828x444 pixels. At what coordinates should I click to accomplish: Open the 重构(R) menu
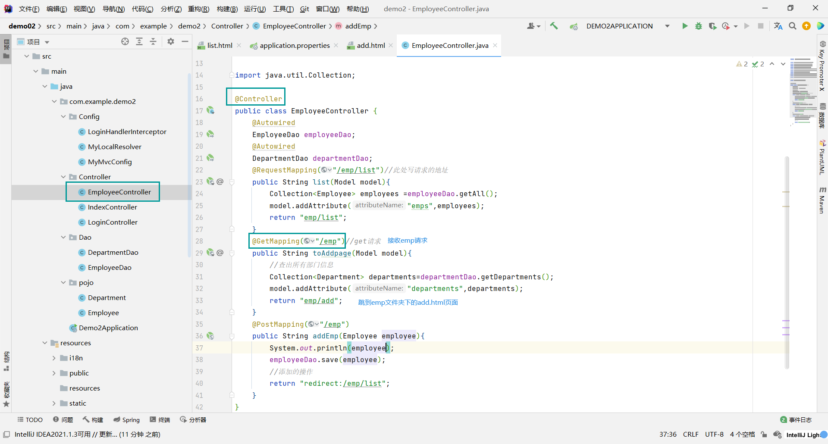coord(198,9)
